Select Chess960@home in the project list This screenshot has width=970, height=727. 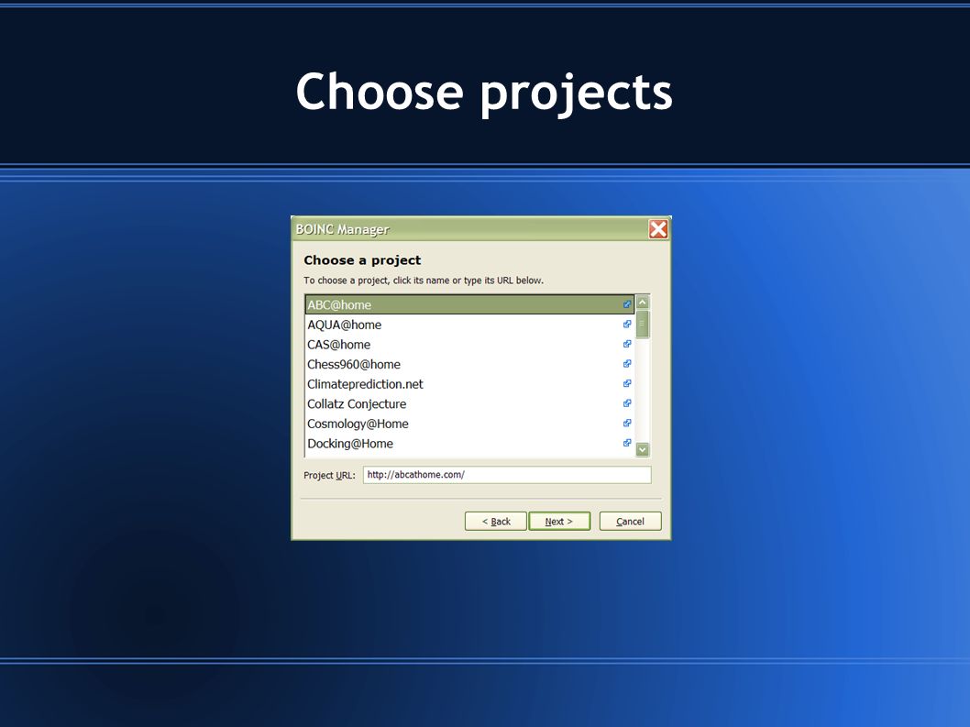469,364
